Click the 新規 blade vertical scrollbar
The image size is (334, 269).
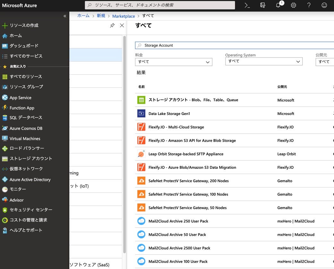[x=124, y=145]
